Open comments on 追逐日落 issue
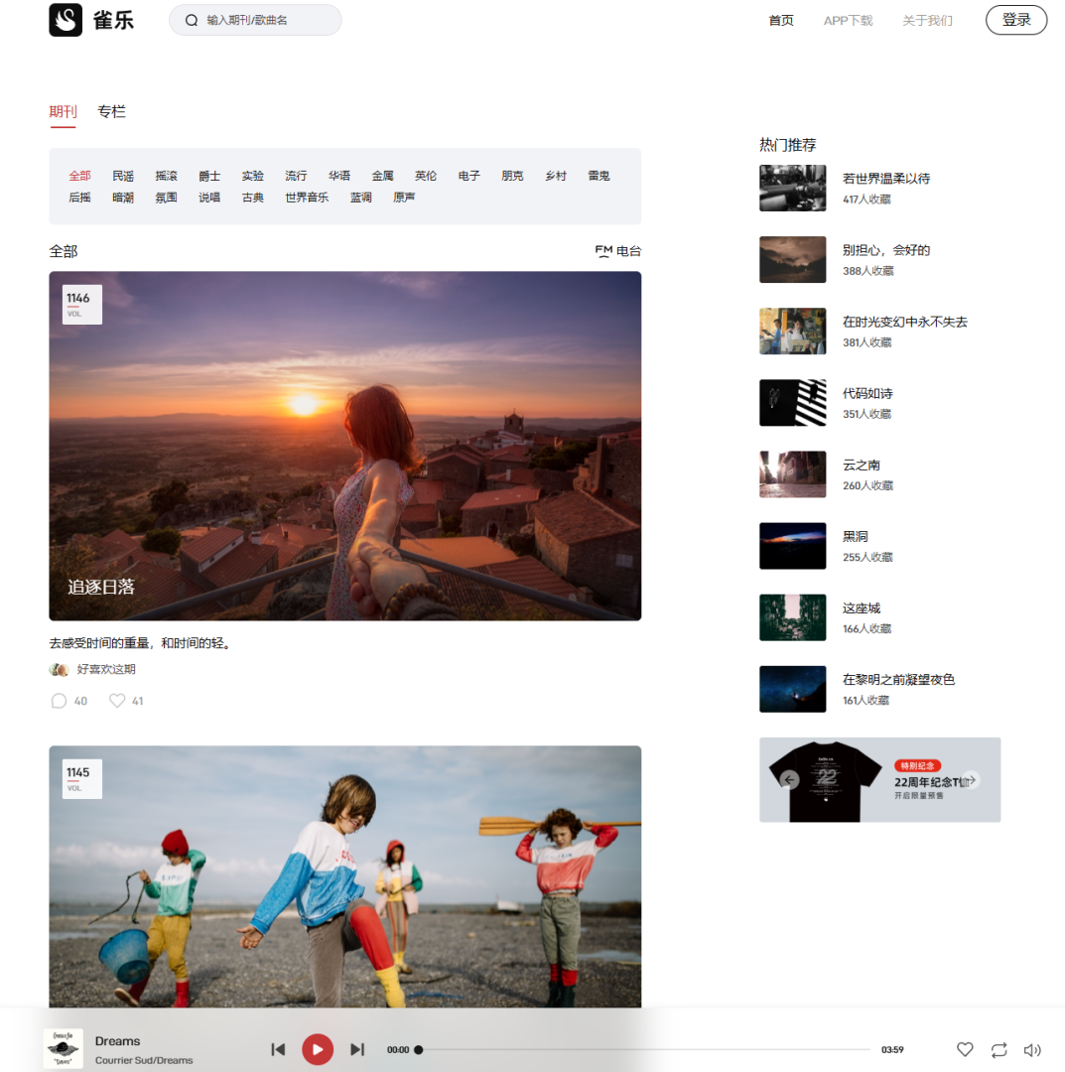Viewport: 1065px width, 1072px height. (59, 701)
